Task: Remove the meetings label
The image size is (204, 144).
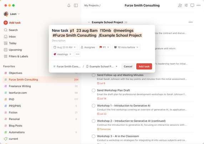Action: click(x=70, y=54)
